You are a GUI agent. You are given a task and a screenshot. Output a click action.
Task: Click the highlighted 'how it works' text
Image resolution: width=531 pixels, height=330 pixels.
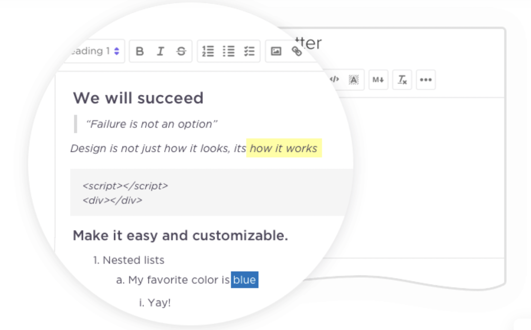(x=284, y=148)
